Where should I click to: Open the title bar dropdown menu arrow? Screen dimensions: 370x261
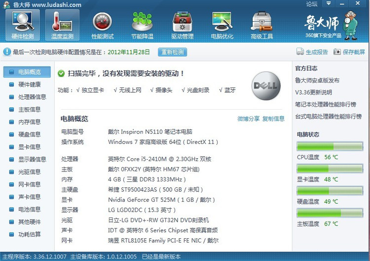point(328,3)
